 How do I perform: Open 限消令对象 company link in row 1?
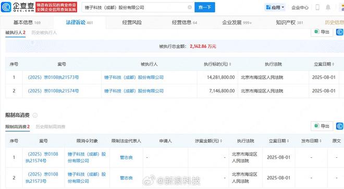pyautogui.click(x=87, y=157)
